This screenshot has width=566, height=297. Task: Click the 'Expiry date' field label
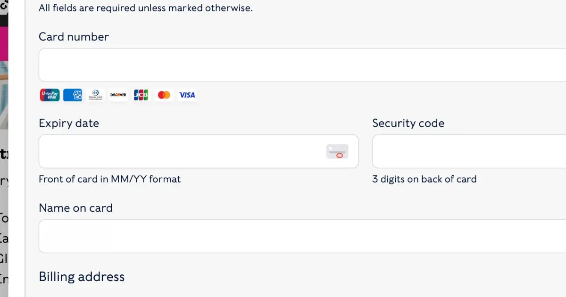tap(69, 124)
